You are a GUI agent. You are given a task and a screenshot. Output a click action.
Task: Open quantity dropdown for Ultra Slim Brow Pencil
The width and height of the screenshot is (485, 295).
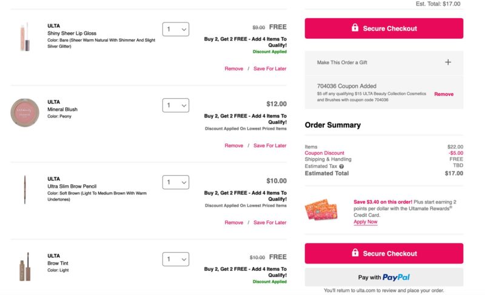pyautogui.click(x=176, y=182)
